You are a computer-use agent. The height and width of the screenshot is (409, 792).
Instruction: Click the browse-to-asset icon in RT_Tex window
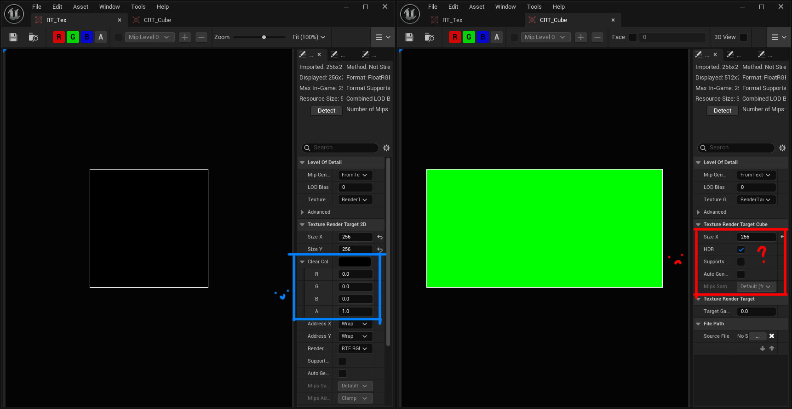click(33, 37)
